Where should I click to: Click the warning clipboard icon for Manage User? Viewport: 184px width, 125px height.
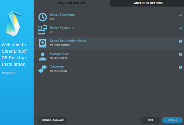click(x=180, y=54)
